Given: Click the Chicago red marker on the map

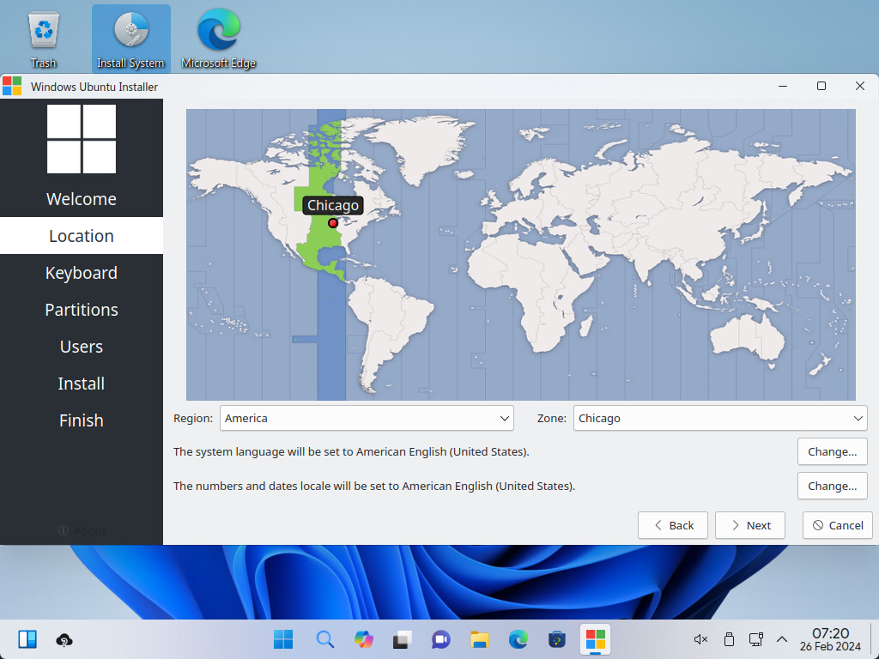Looking at the screenshot, I should [x=333, y=223].
